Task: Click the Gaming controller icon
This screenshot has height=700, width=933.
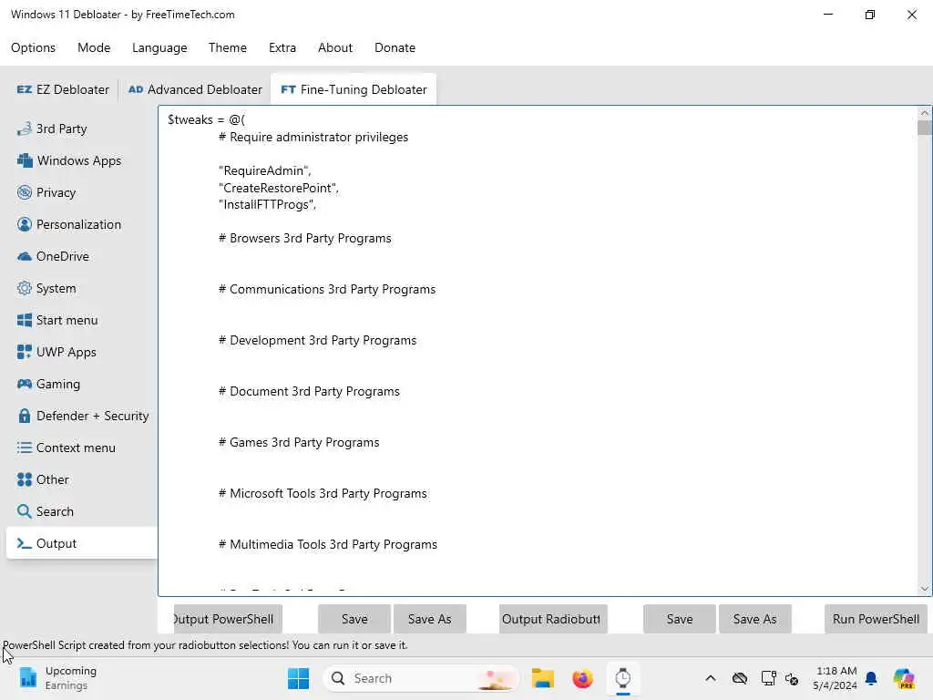Action: [25, 384]
